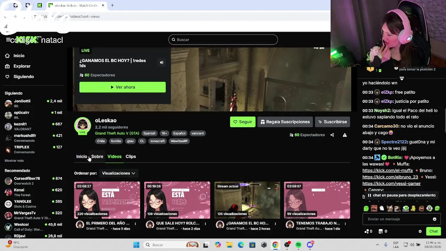Open the Stream actual video thumbnail
Screen dimensions: 446x251
tap(247, 200)
